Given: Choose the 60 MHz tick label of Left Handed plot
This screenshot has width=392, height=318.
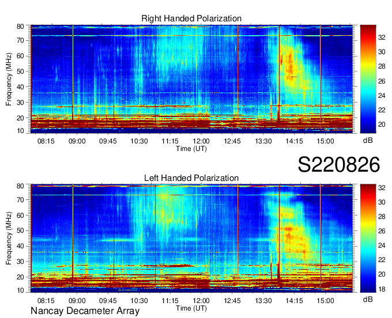Looking at the screenshot, I should 20,215.
